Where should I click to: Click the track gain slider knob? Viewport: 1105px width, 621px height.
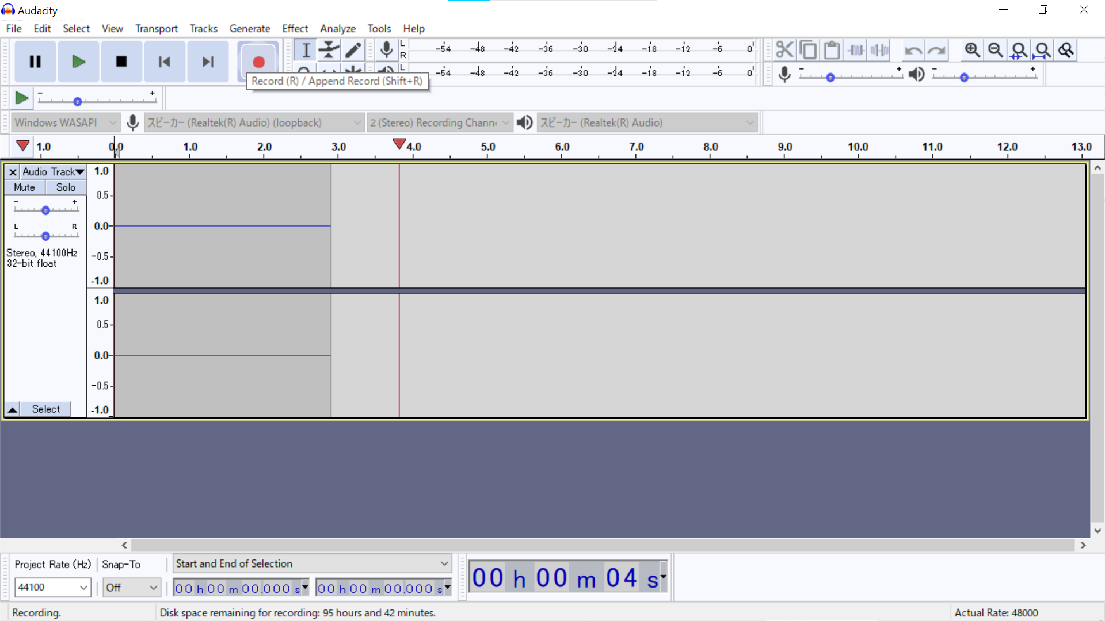click(45, 210)
